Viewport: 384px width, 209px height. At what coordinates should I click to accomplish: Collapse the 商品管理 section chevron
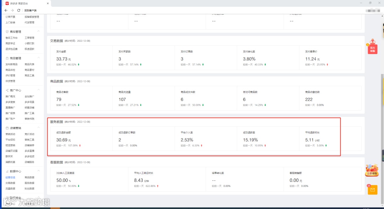(39, 58)
